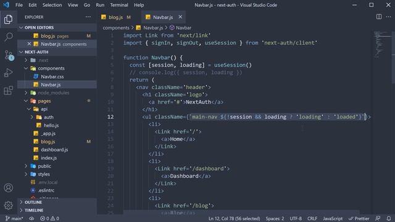Click the synchronize changes status icon

tap(31, 218)
